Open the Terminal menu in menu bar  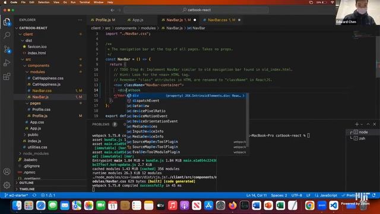(x=84, y=2)
